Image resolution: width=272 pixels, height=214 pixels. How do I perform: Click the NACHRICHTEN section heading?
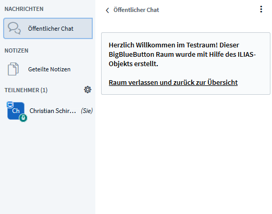point(24,9)
